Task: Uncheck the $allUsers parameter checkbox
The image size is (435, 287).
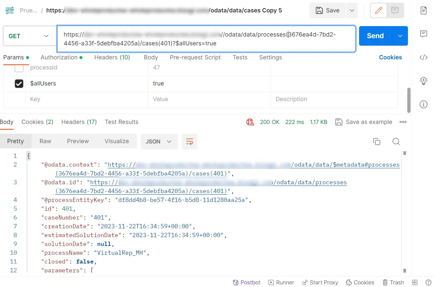Action: (x=19, y=83)
